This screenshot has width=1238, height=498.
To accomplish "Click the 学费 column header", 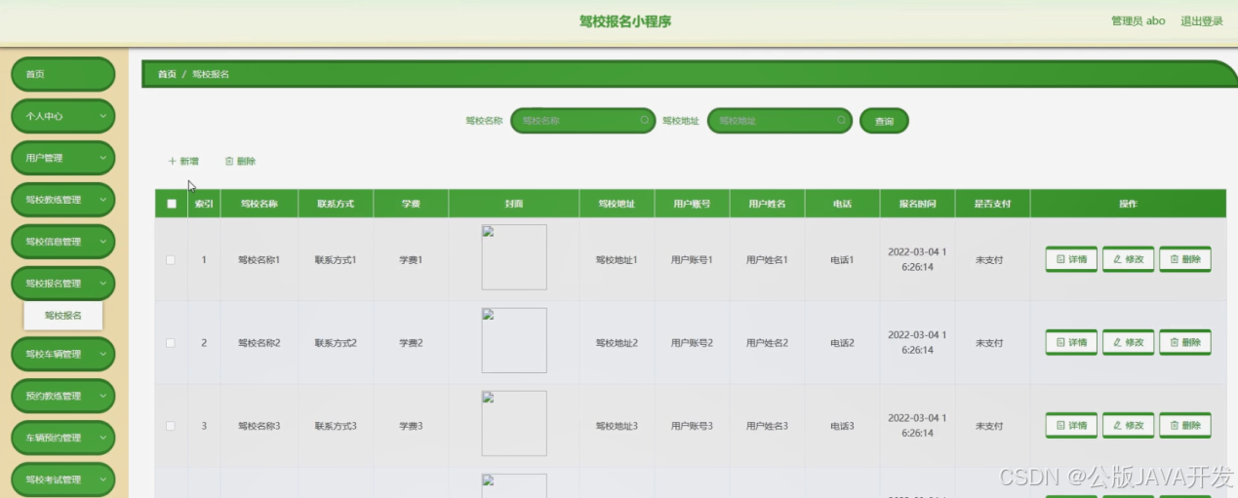I will click(411, 204).
